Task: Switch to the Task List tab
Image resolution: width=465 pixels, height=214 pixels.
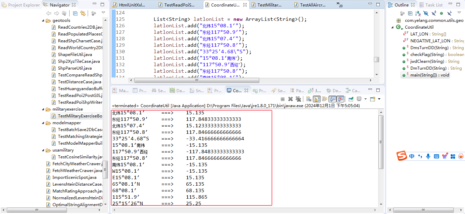Action: [x=431, y=5]
